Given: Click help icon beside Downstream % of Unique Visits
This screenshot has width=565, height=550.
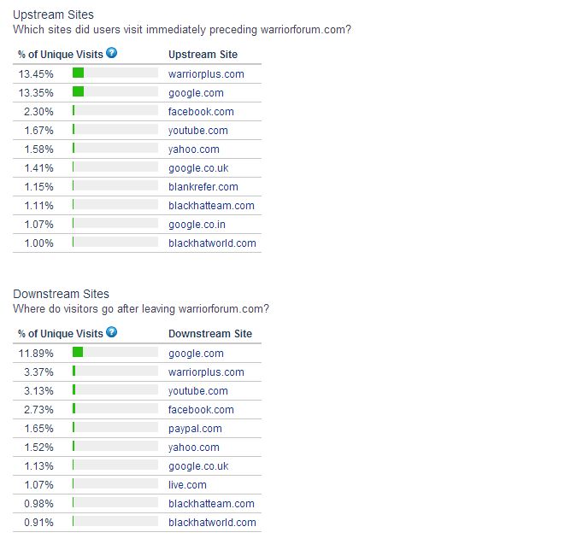Looking at the screenshot, I should tap(112, 332).
